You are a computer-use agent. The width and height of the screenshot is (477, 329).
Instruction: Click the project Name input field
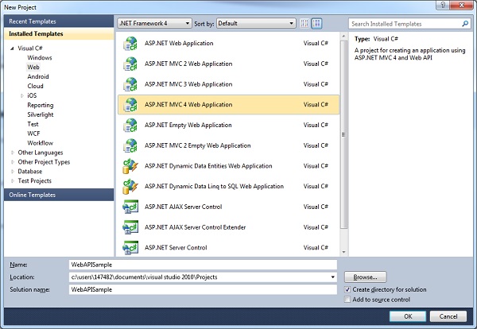click(203, 265)
